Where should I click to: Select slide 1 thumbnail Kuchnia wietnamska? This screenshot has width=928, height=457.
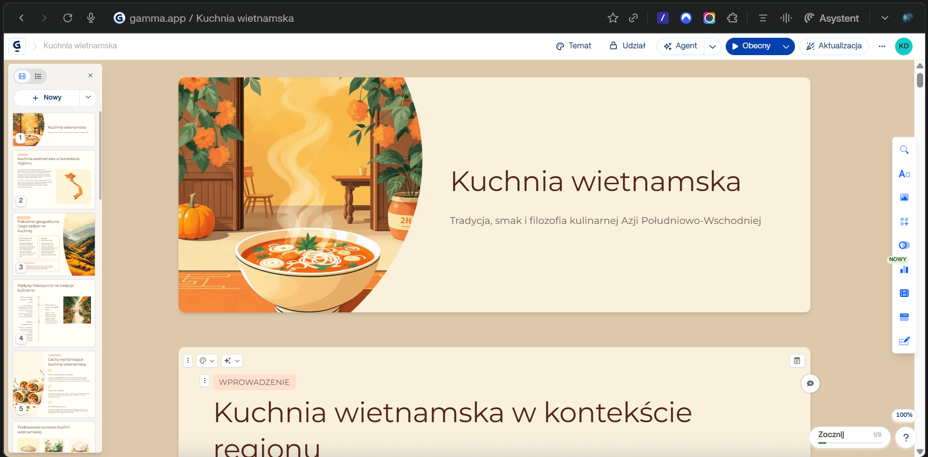click(54, 130)
